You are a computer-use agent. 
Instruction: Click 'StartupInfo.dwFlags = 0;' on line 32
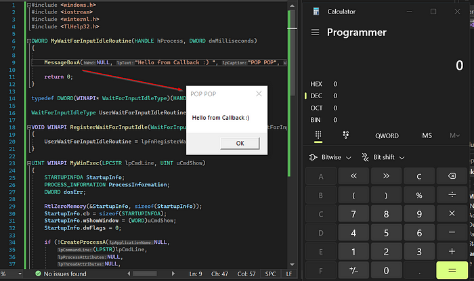tap(83, 228)
